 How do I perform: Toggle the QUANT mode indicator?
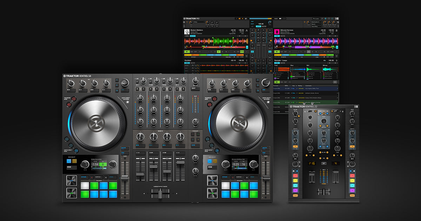[x=252, y=24]
